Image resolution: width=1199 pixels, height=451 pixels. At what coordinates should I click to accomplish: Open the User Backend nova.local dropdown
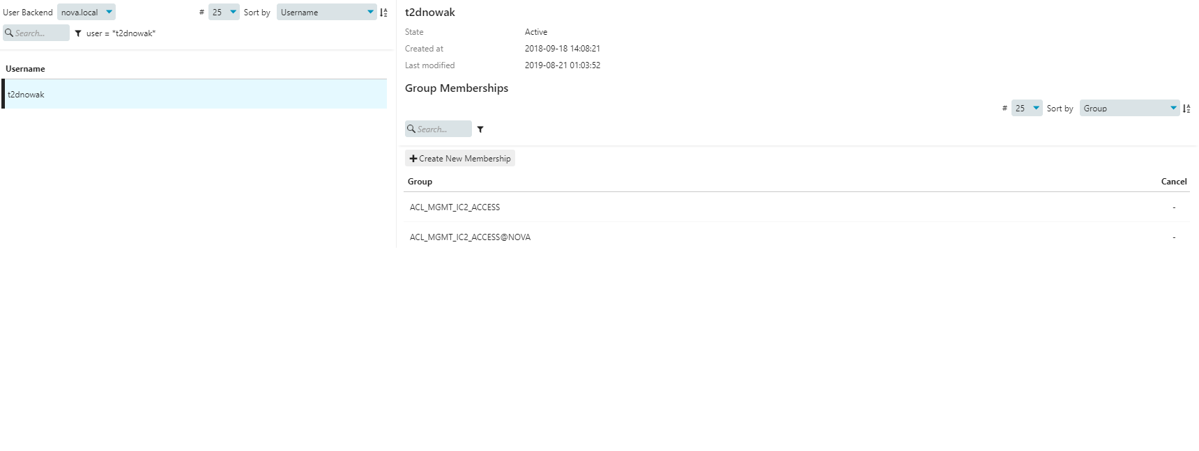pyautogui.click(x=86, y=13)
